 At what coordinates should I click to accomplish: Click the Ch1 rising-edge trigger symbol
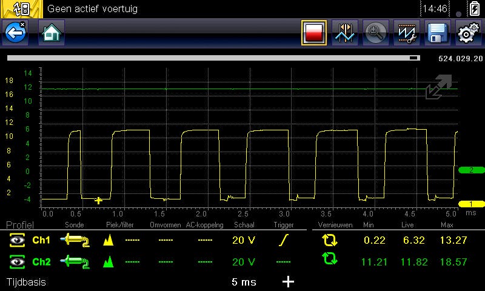tap(283, 241)
